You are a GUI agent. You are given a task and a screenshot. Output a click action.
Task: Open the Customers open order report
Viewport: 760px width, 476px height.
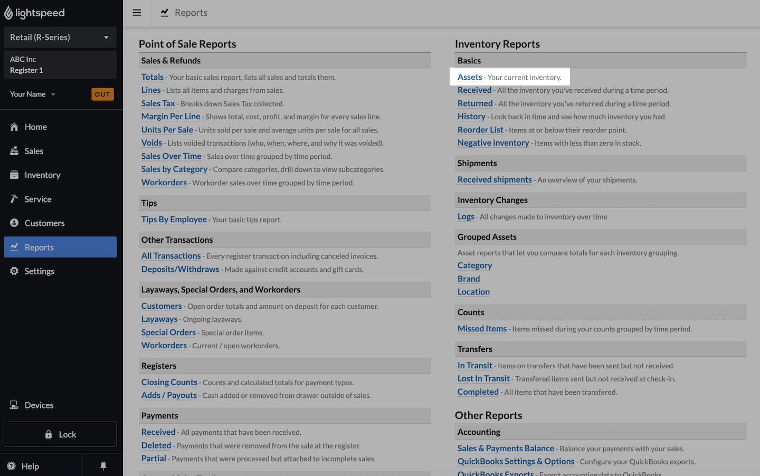(x=161, y=306)
